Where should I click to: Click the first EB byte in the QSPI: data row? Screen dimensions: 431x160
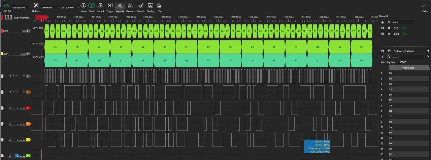pos(47,31)
